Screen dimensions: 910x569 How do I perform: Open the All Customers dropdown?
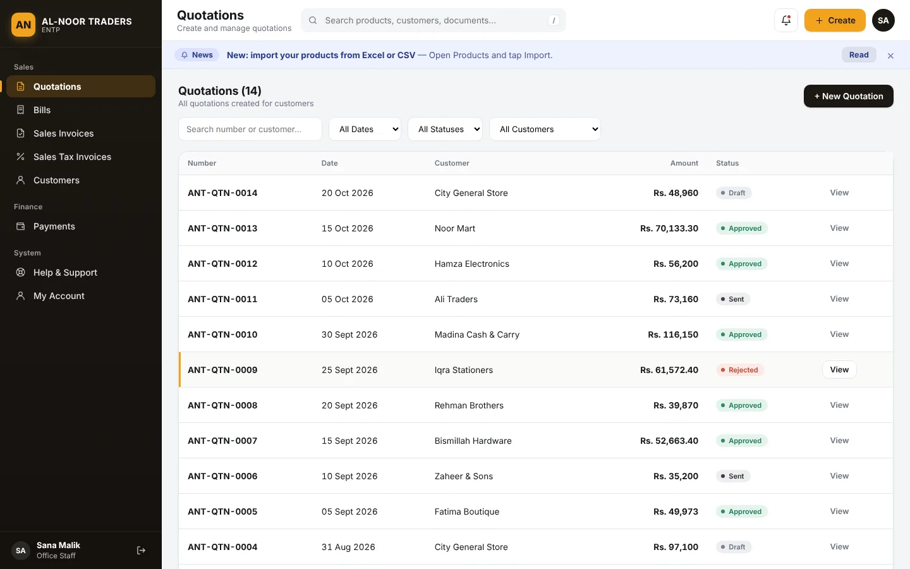(545, 129)
